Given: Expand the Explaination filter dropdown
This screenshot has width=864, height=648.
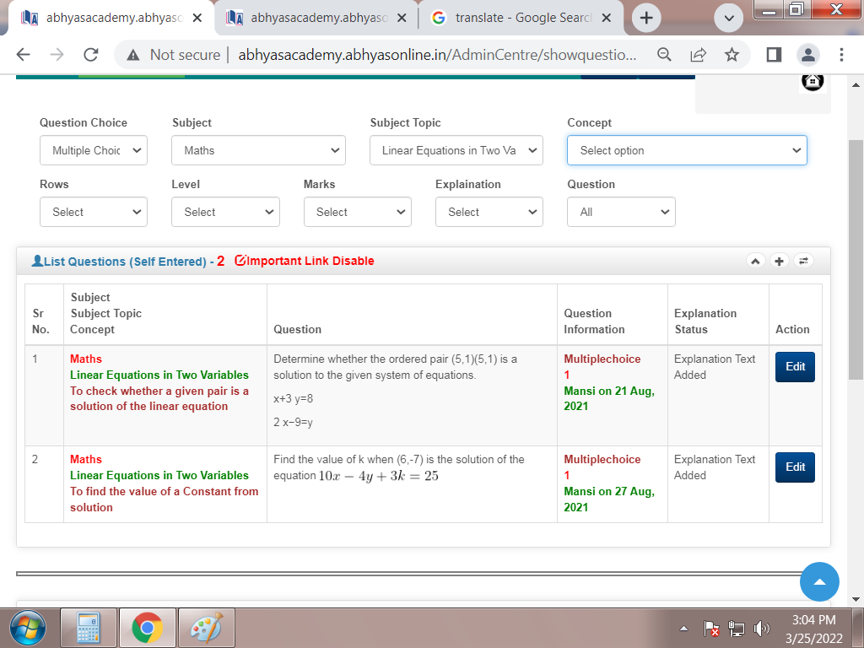Looking at the screenshot, I should (x=489, y=212).
